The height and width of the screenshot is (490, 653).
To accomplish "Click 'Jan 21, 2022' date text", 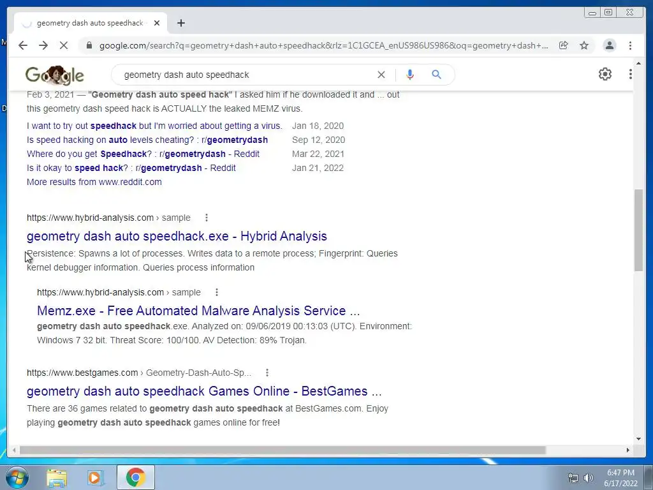I will tap(318, 168).
